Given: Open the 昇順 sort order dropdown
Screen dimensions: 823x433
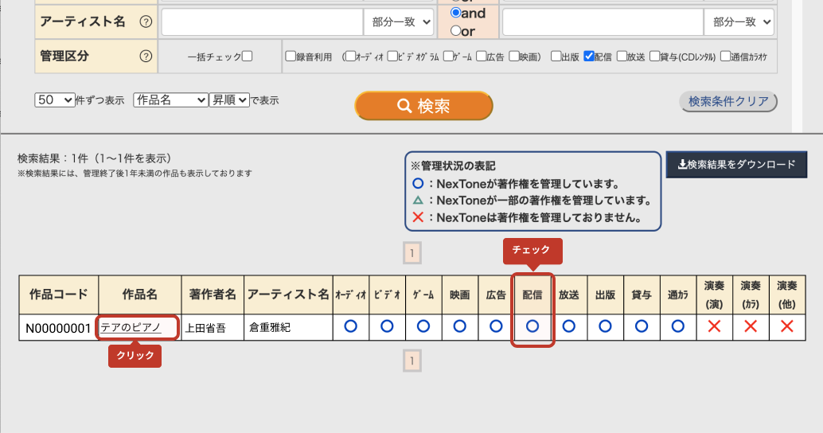Looking at the screenshot, I should point(229,100).
